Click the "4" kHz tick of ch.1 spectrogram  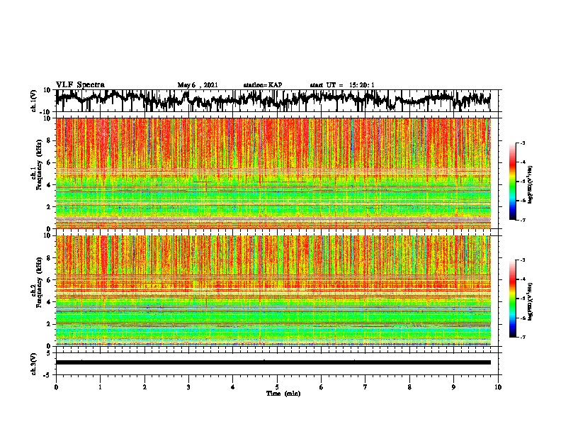50,185
